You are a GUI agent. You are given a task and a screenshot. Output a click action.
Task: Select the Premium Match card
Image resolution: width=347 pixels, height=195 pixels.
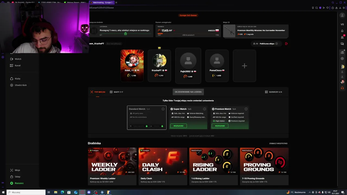pos(230,118)
